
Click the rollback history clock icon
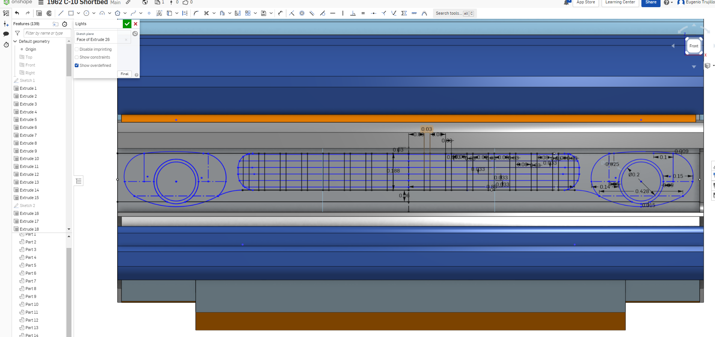pos(65,24)
